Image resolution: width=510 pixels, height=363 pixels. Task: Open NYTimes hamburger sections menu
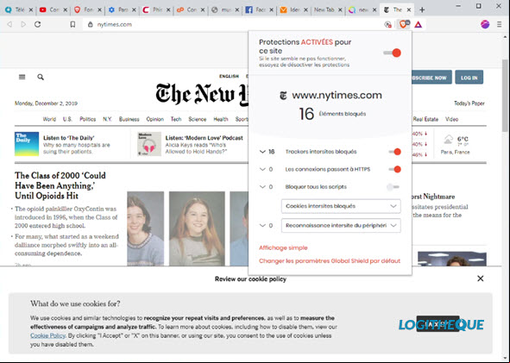pos(22,77)
